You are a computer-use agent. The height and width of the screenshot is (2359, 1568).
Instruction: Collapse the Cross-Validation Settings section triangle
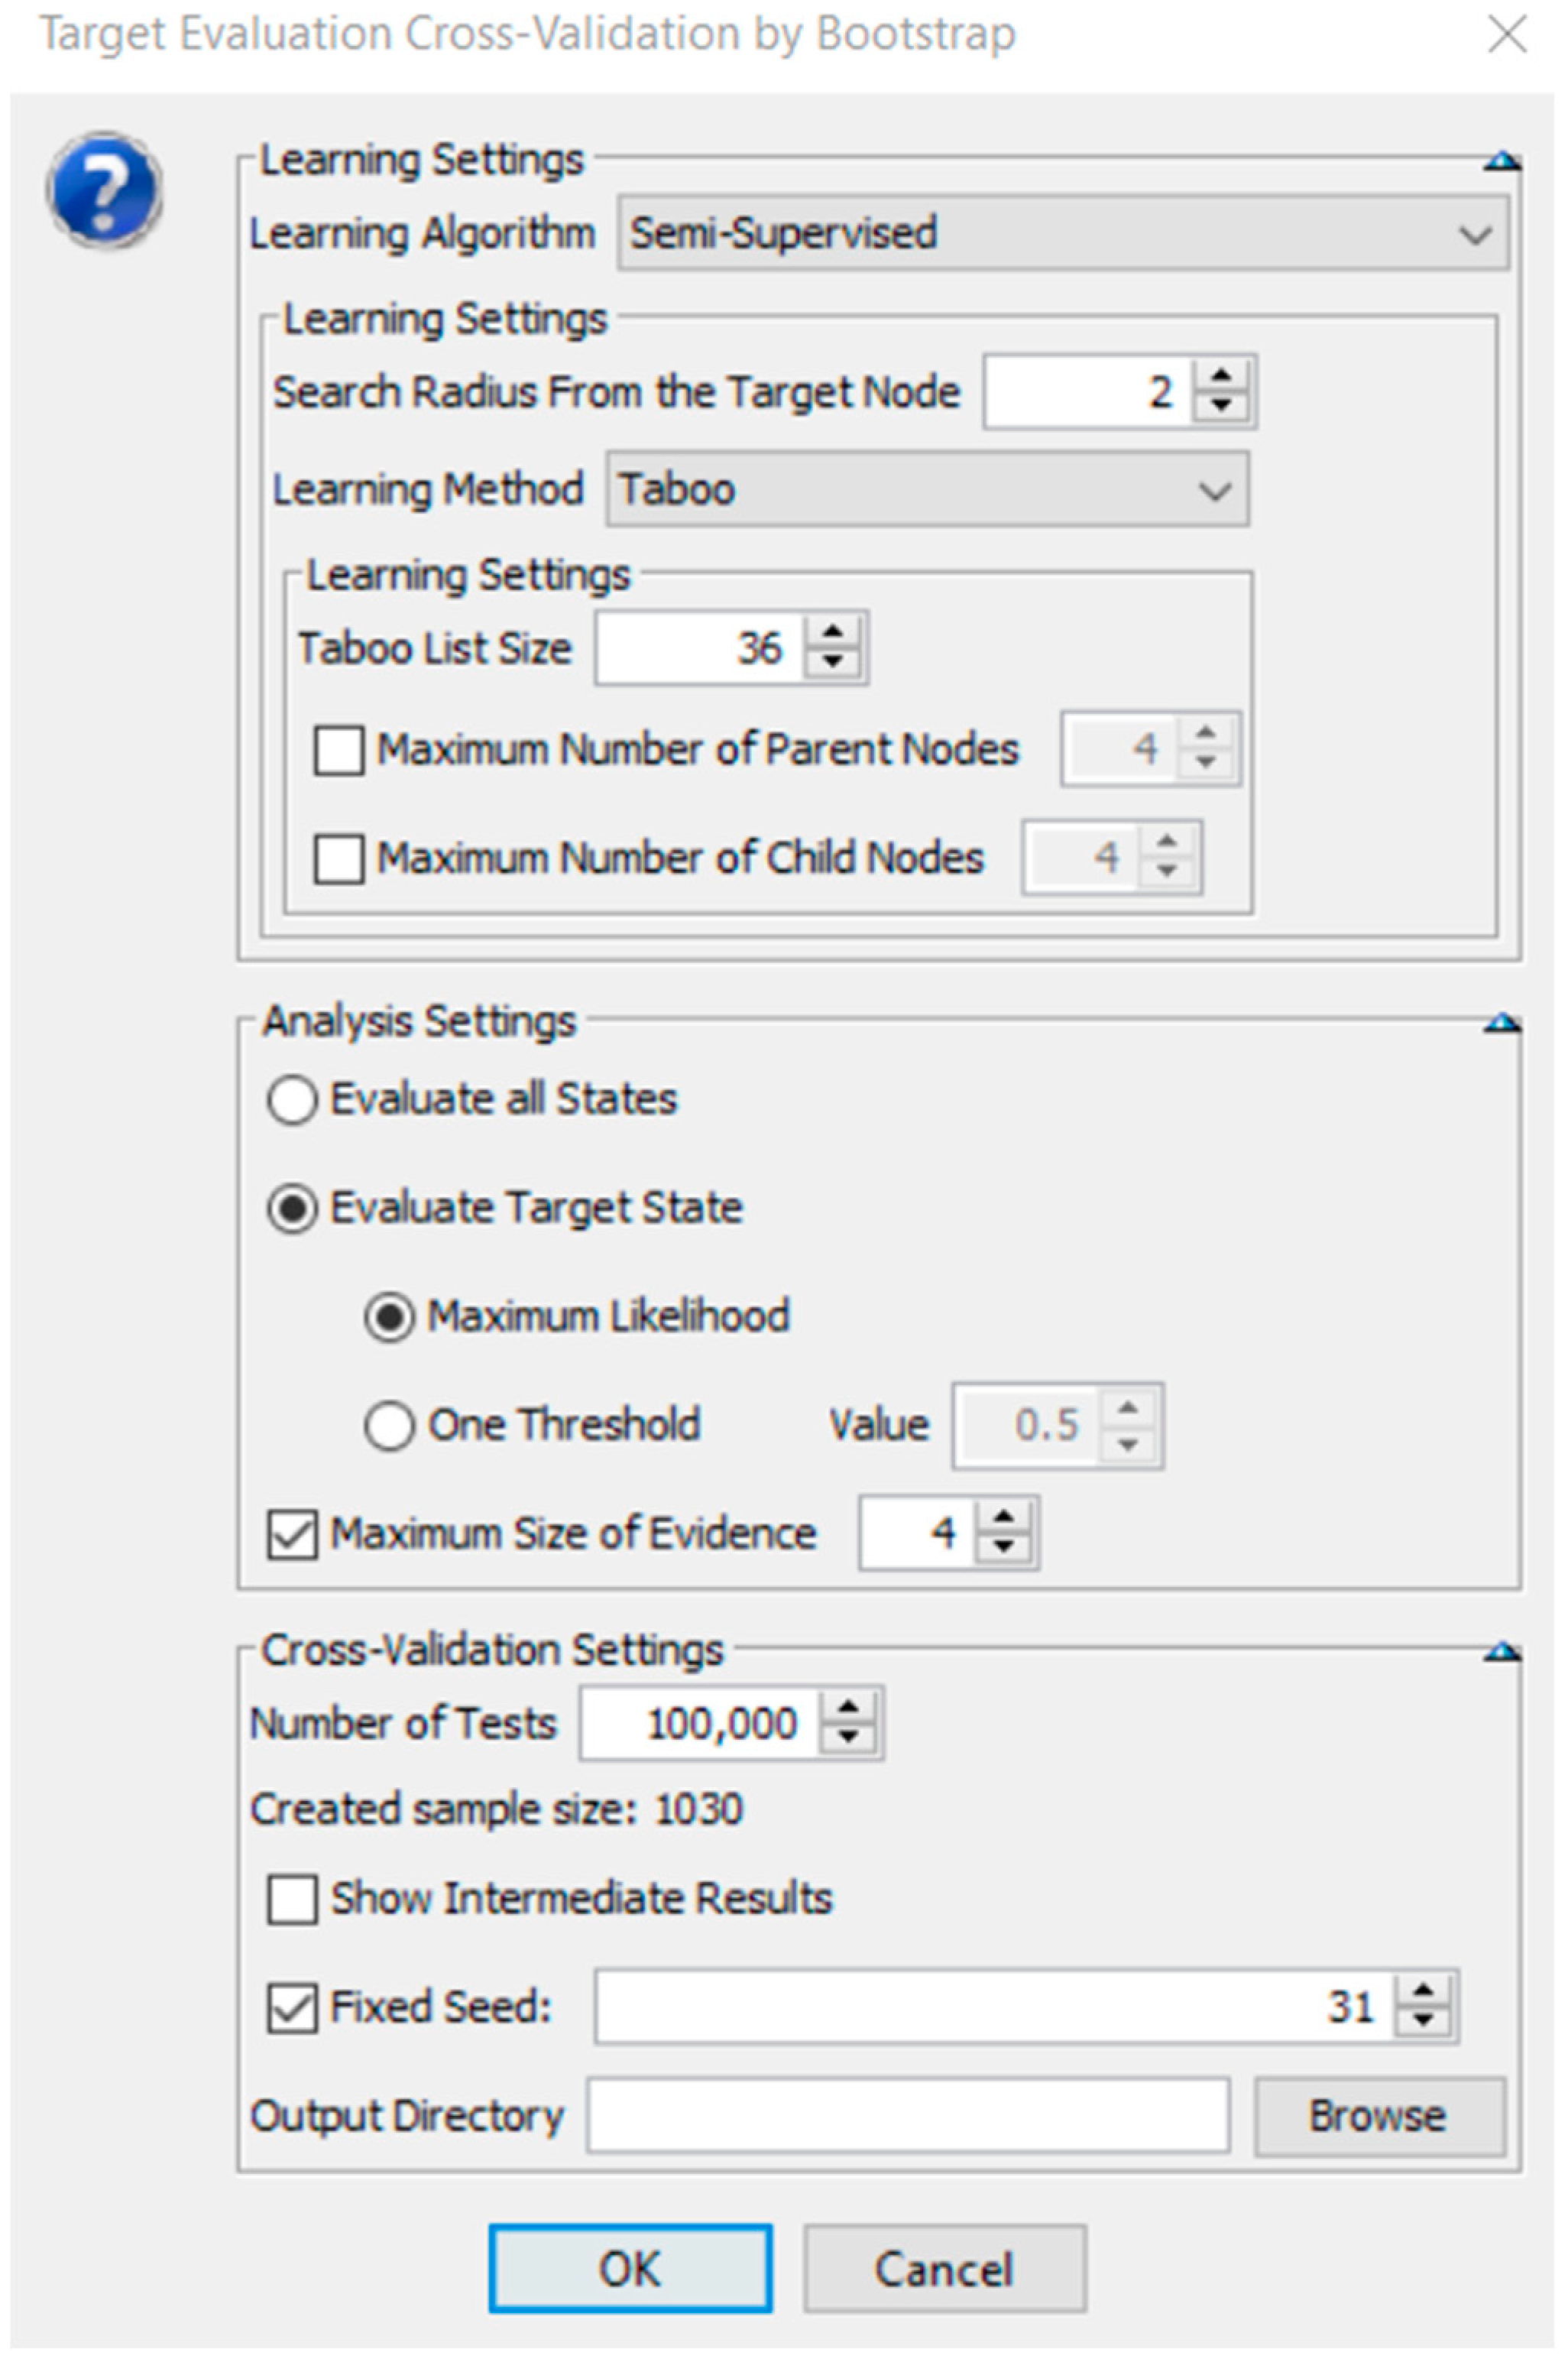[1502, 1650]
